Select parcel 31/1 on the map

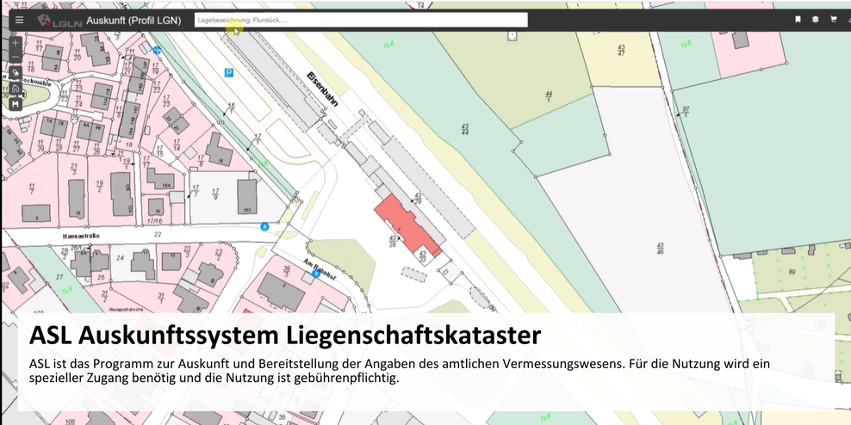pos(161,298)
